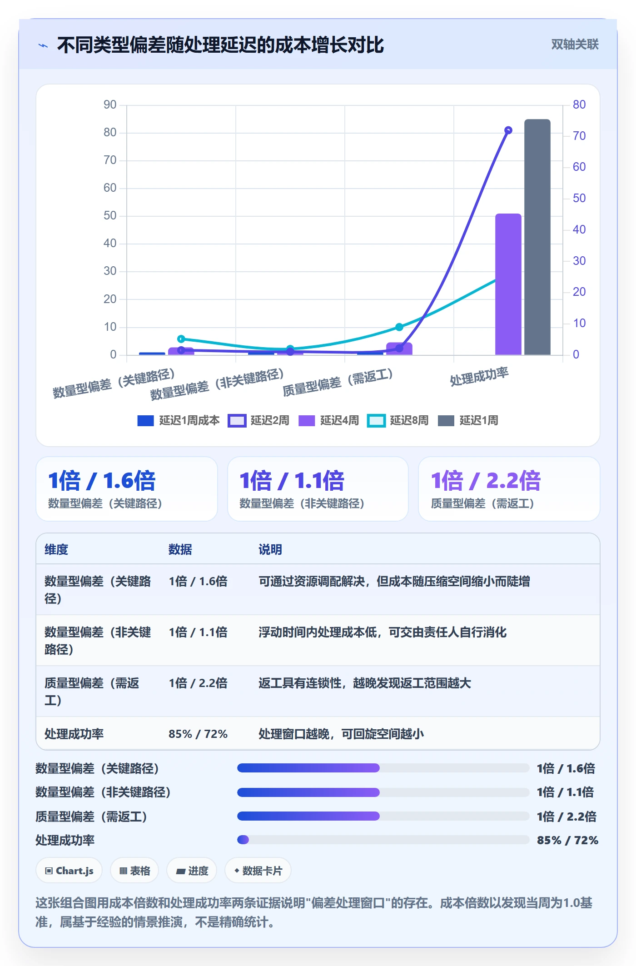Open the 1倍 / 2.2倍 data card

point(509,489)
